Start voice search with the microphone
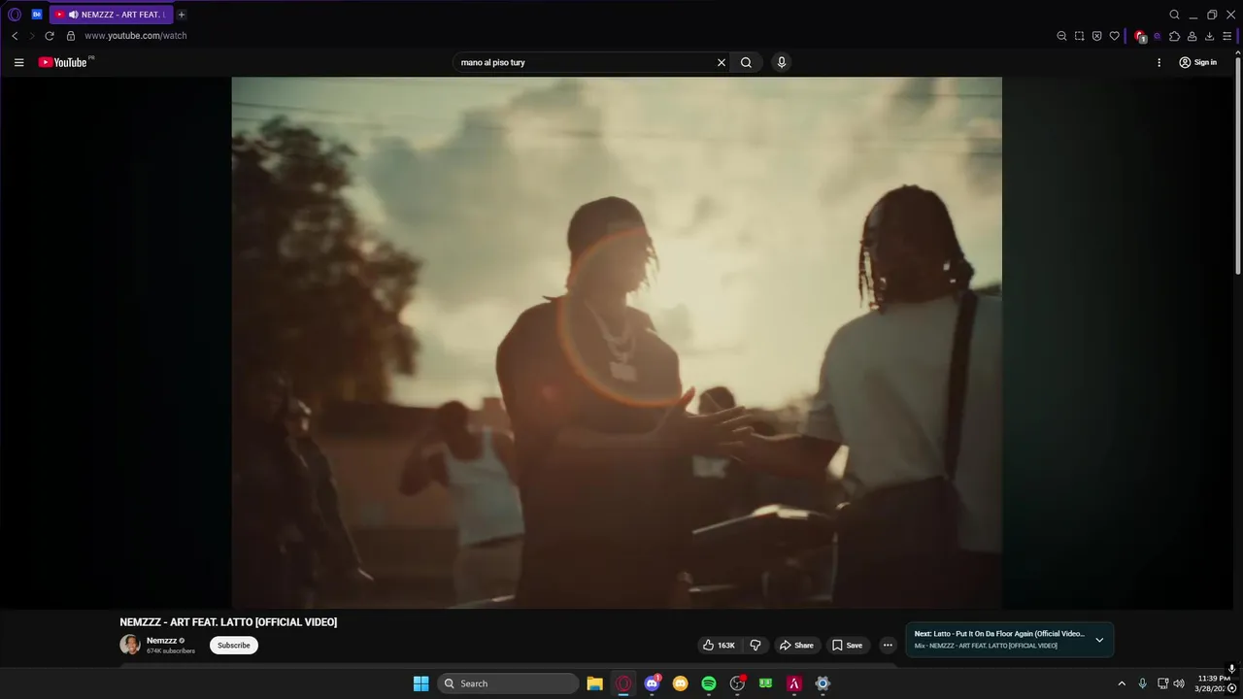The width and height of the screenshot is (1243, 699). click(x=781, y=62)
